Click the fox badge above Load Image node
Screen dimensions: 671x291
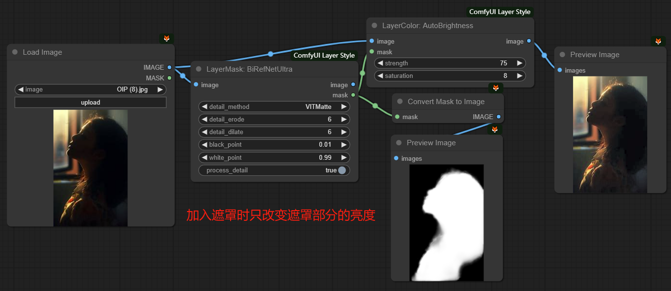(x=166, y=38)
